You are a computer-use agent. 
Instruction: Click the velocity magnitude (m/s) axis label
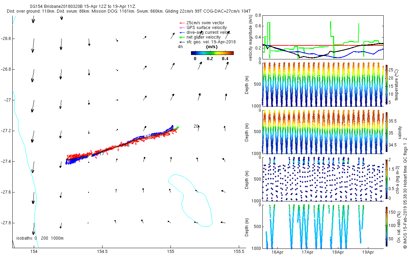click(251, 39)
